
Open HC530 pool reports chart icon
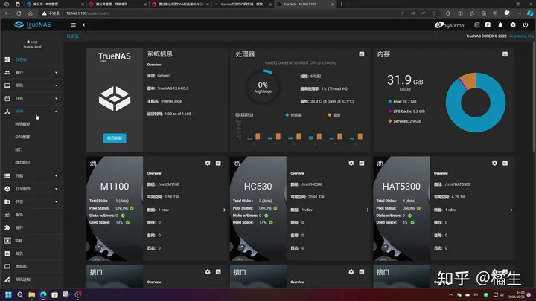(x=361, y=163)
